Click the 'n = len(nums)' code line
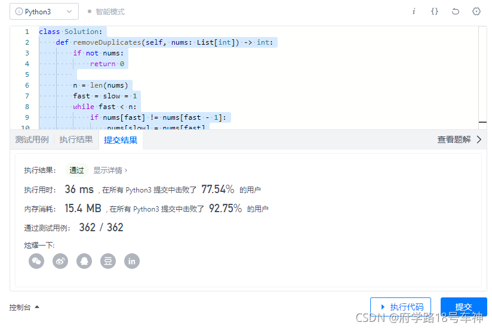Image resolution: width=492 pixels, height=329 pixels. (x=100, y=85)
